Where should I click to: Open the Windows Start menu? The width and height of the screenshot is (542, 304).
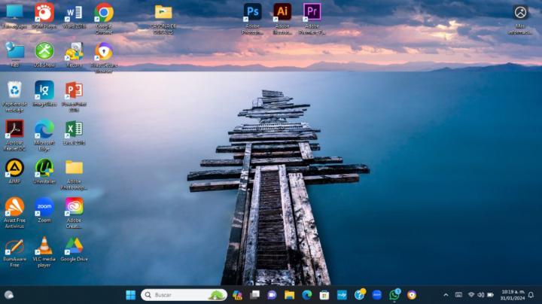(x=131, y=295)
